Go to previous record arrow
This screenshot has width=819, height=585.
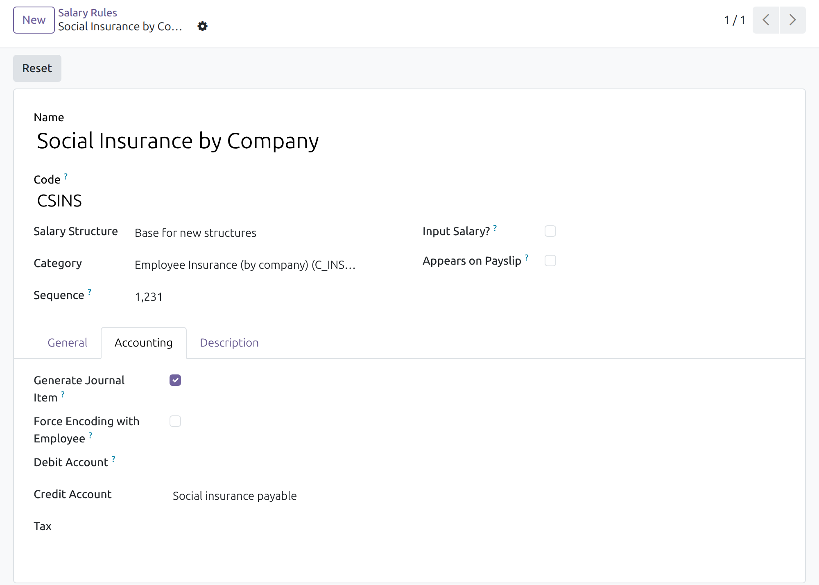click(x=766, y=20)
